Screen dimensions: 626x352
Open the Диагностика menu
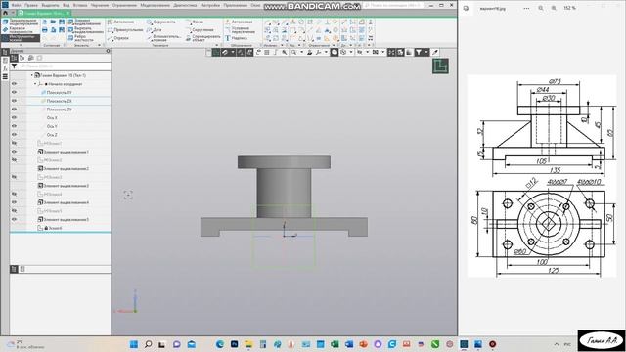185,5
